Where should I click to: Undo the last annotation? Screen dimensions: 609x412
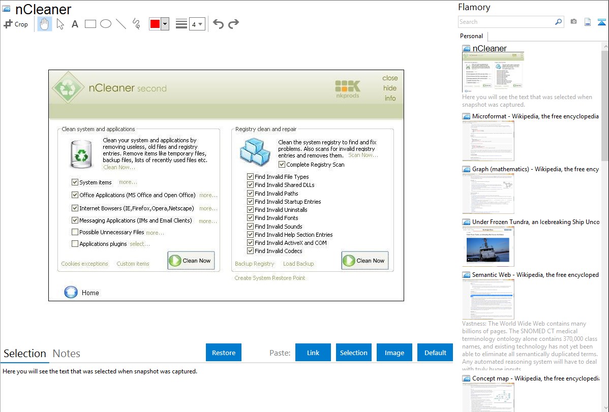coord(218,24)
